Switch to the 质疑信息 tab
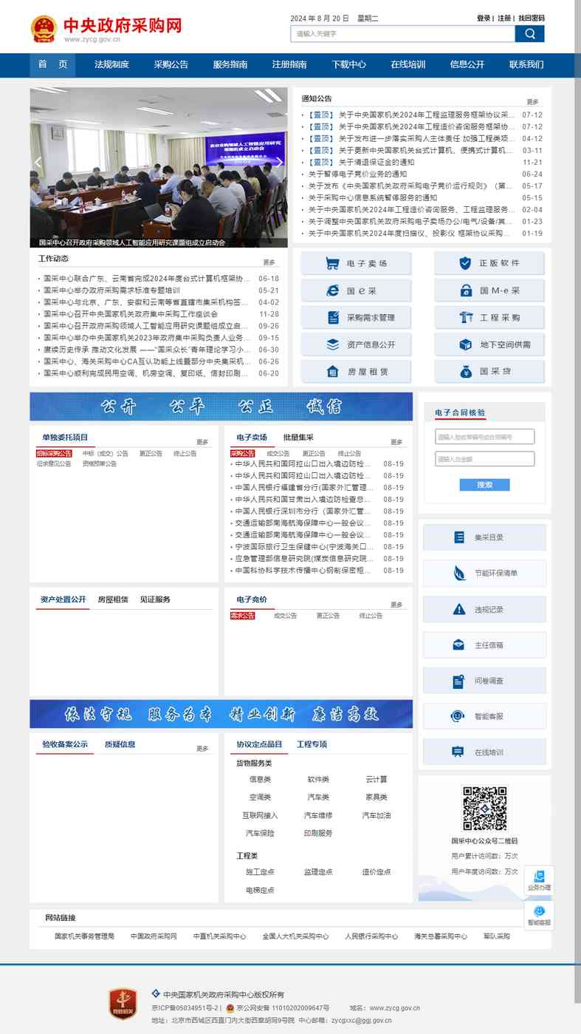Image resolution: width=581 pixels, height=1034 pixels. coord(120,744)
